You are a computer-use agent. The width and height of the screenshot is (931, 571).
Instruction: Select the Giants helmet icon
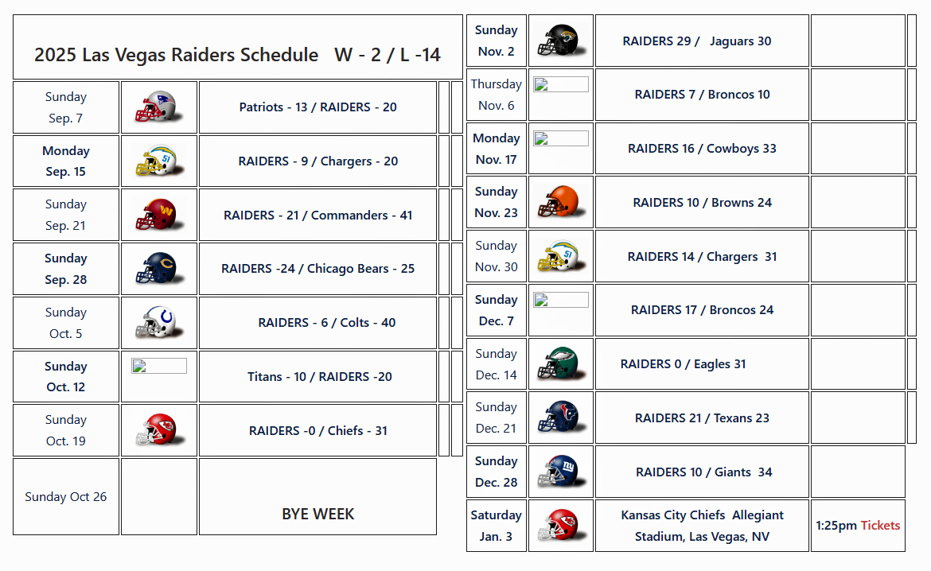(x=559, y=472)
